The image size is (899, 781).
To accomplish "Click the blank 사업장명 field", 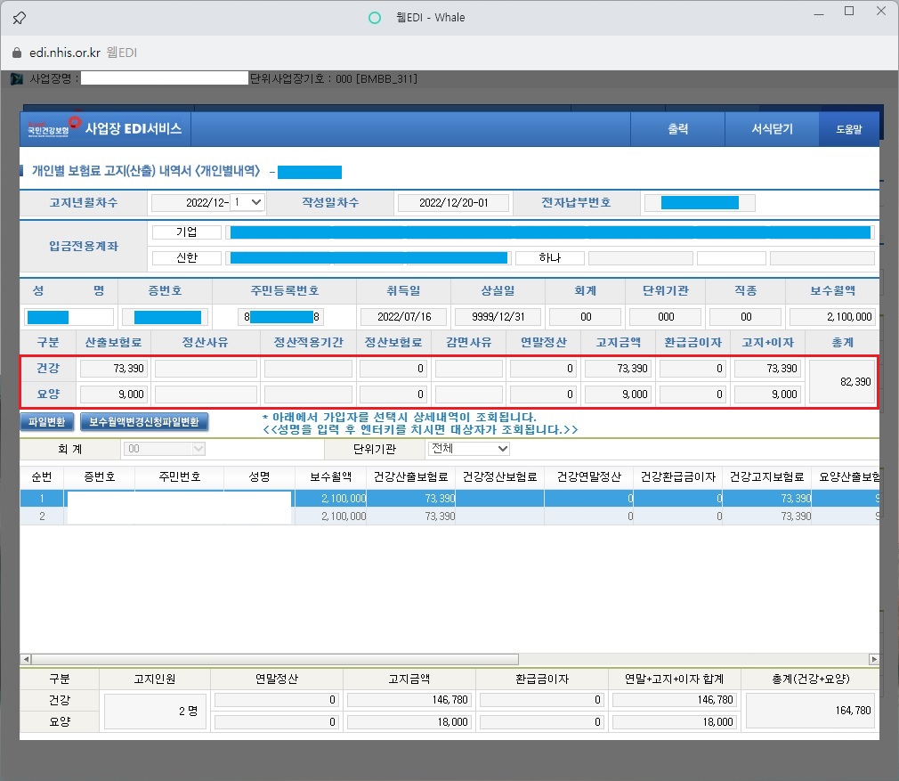I will (x=165, y=78).
